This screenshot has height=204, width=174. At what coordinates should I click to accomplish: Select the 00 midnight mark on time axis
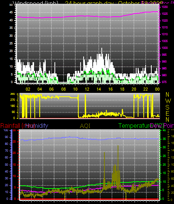click(x=157, y=89)
